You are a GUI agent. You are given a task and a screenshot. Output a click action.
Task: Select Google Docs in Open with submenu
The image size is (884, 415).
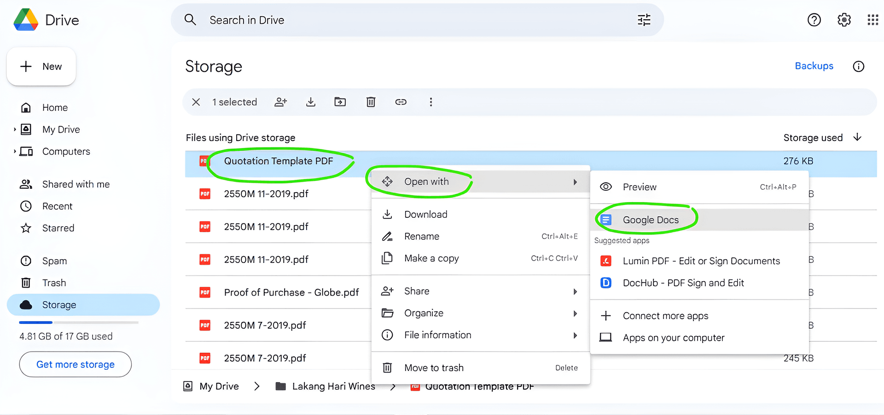tap(699, 220)
